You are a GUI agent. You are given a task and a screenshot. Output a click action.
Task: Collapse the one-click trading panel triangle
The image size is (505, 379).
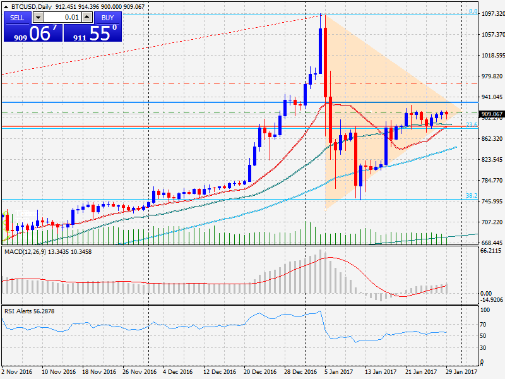6,7
